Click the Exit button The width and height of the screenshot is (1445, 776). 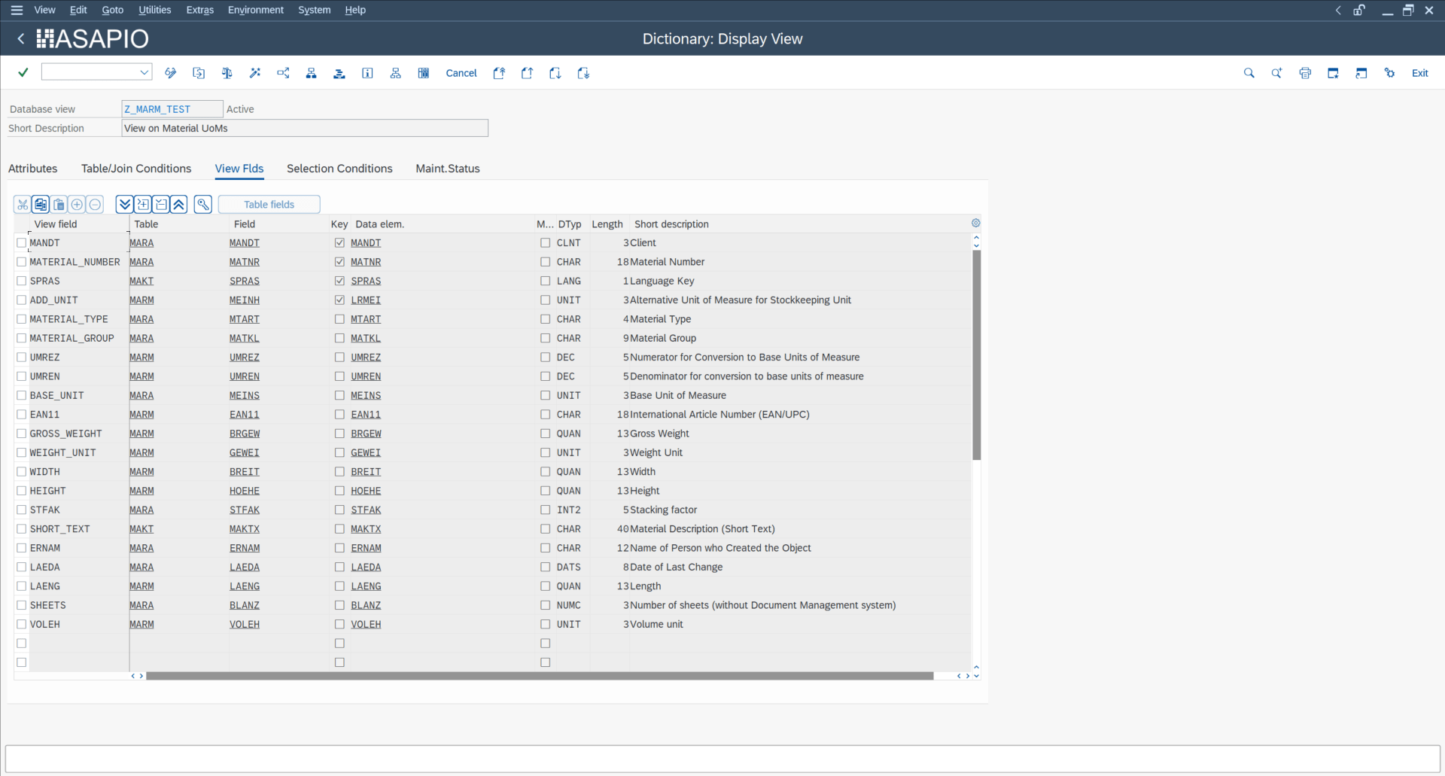tap(1419, 73)
